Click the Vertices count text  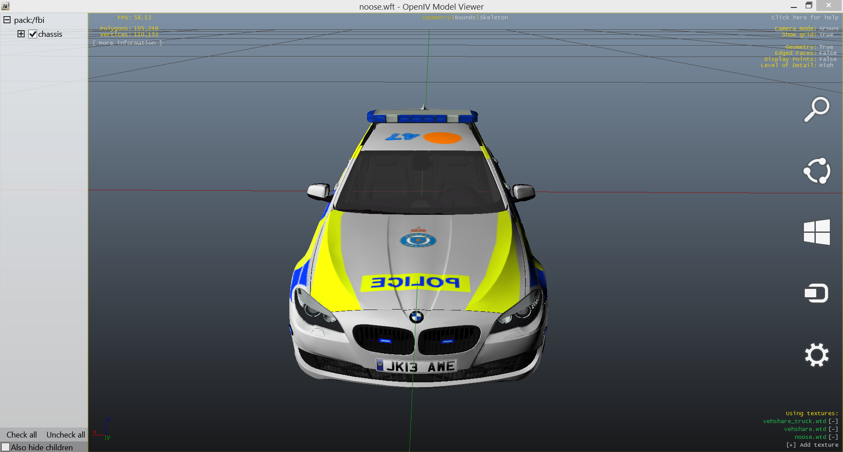tap(129, 35)
